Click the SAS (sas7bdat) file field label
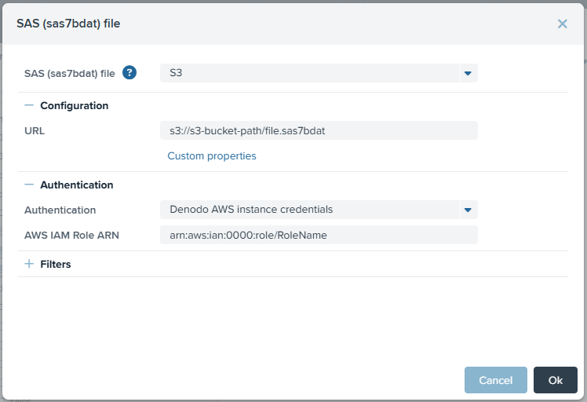The image size is (587, 402). tap(70, 74)
